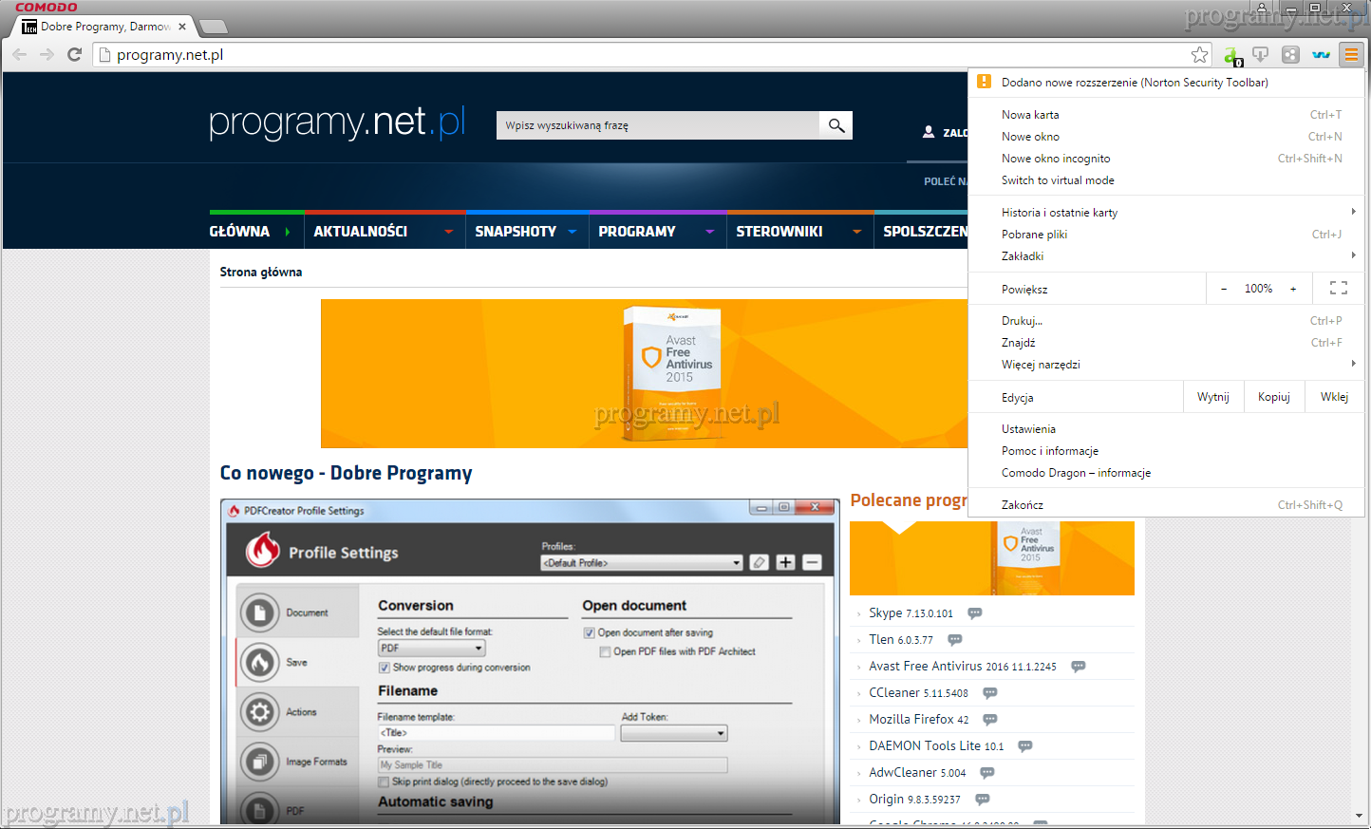Click the blue wavy extension icon

[x=1321, y=55]
